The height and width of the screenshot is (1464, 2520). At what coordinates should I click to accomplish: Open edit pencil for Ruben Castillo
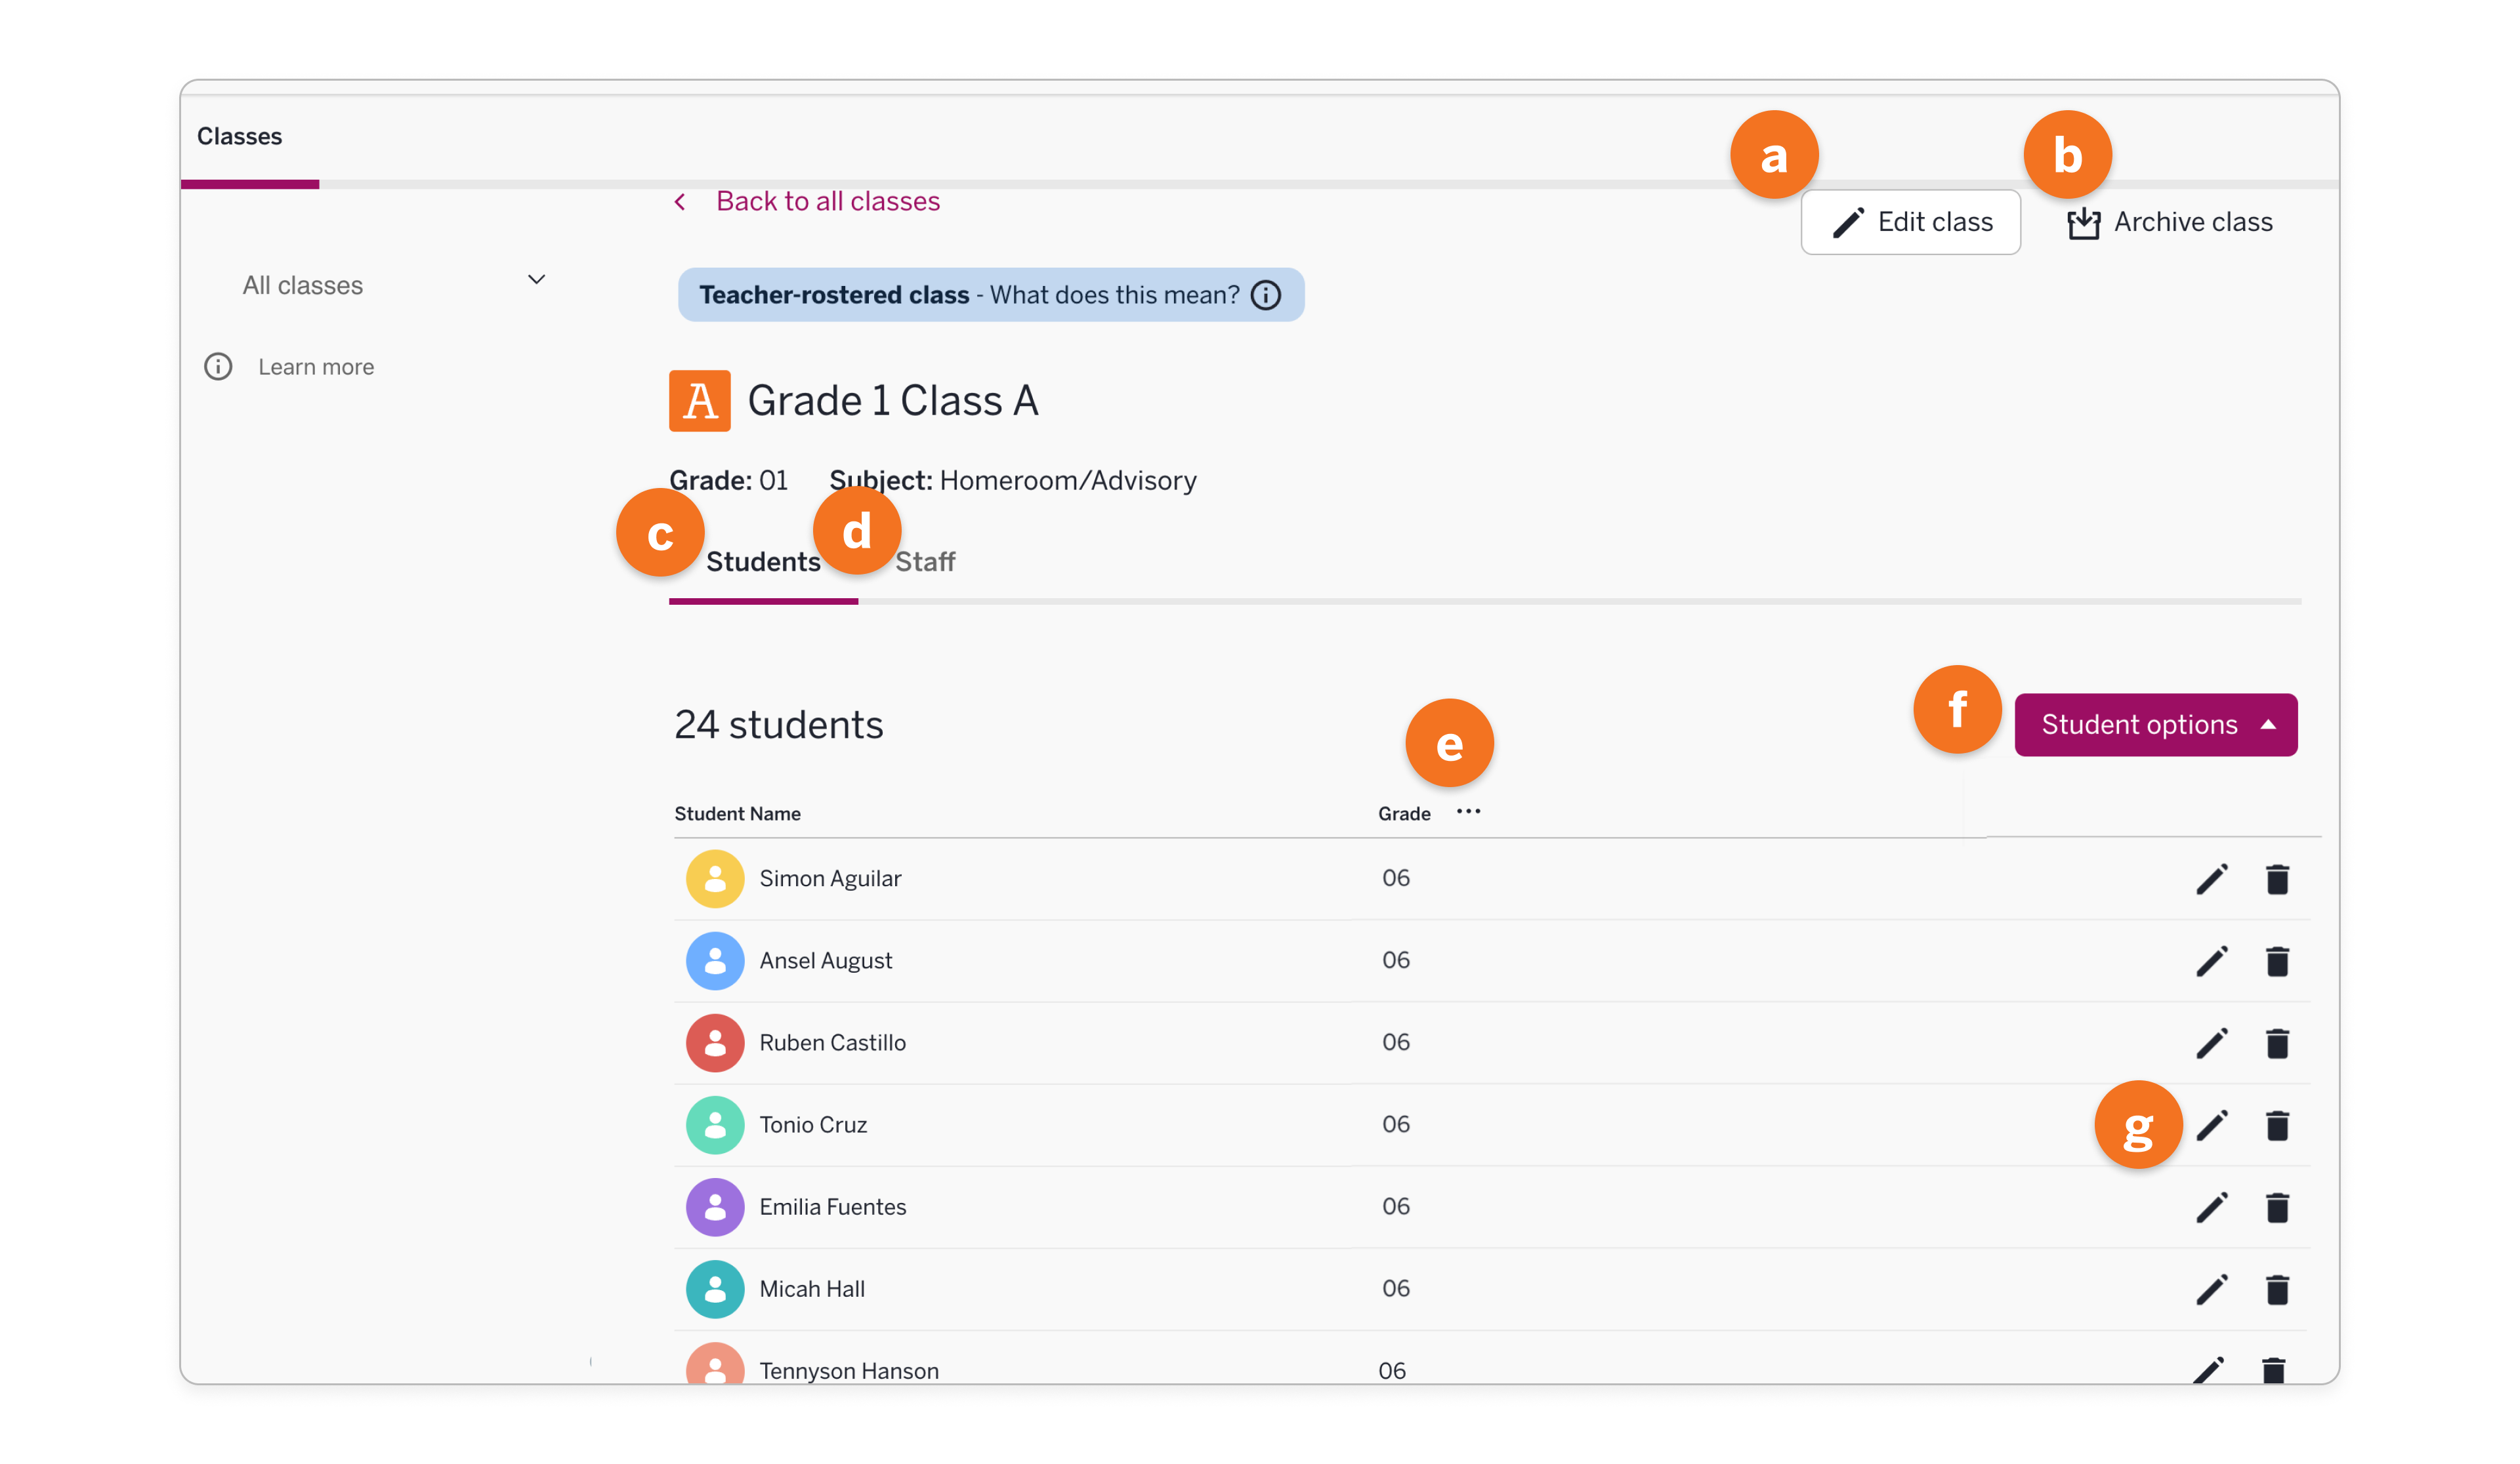(x=2211, y=1042)
